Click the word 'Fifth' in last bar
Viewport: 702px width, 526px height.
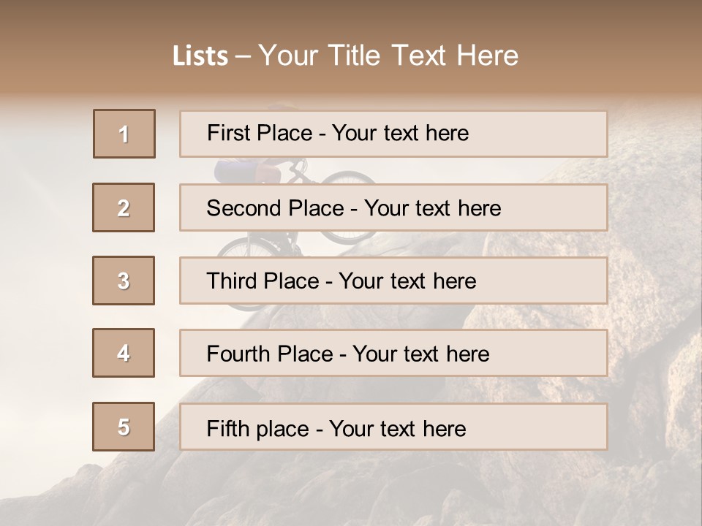tap(228, 428)
